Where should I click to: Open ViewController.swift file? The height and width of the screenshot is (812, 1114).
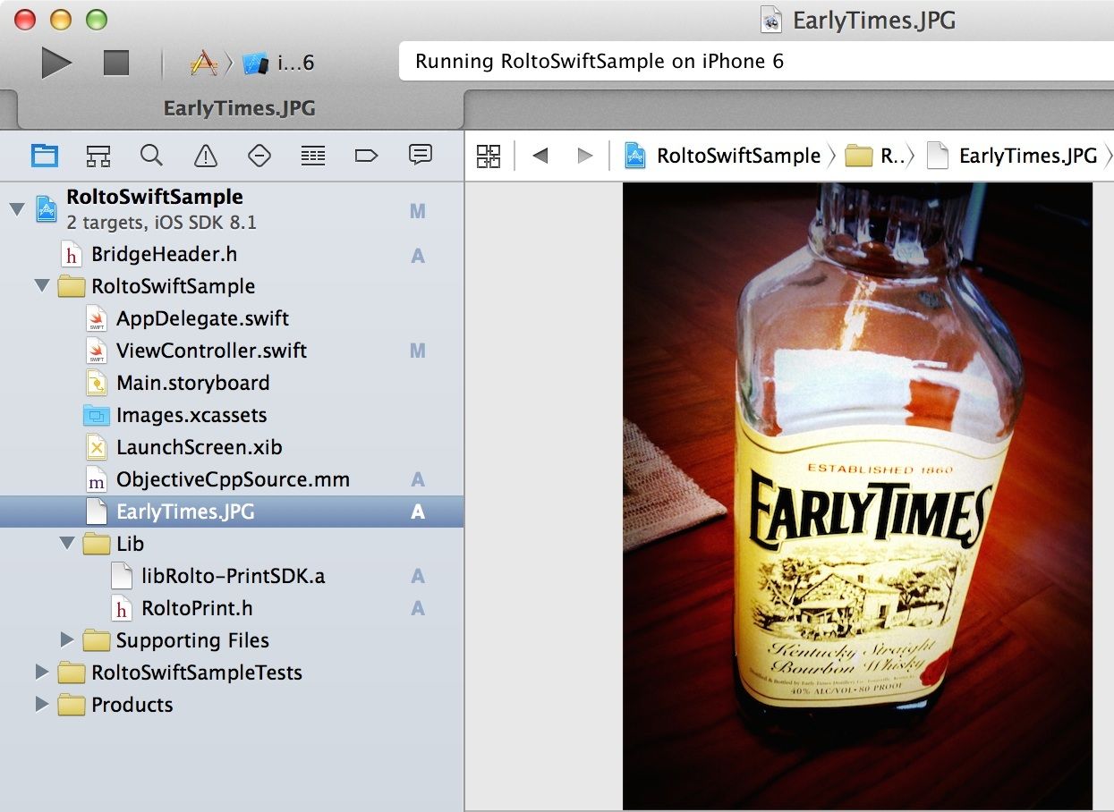coord(232,351)
